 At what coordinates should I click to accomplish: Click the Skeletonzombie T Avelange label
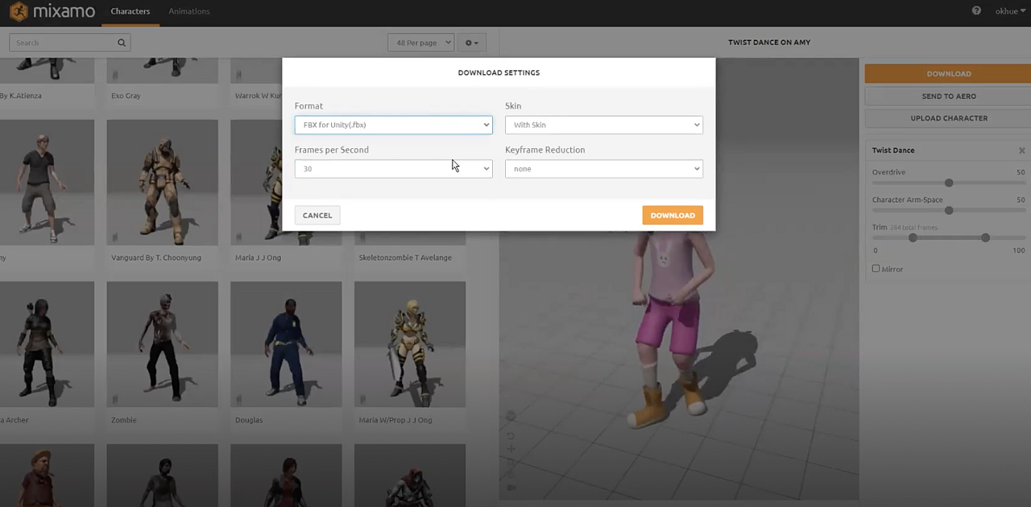404,258
